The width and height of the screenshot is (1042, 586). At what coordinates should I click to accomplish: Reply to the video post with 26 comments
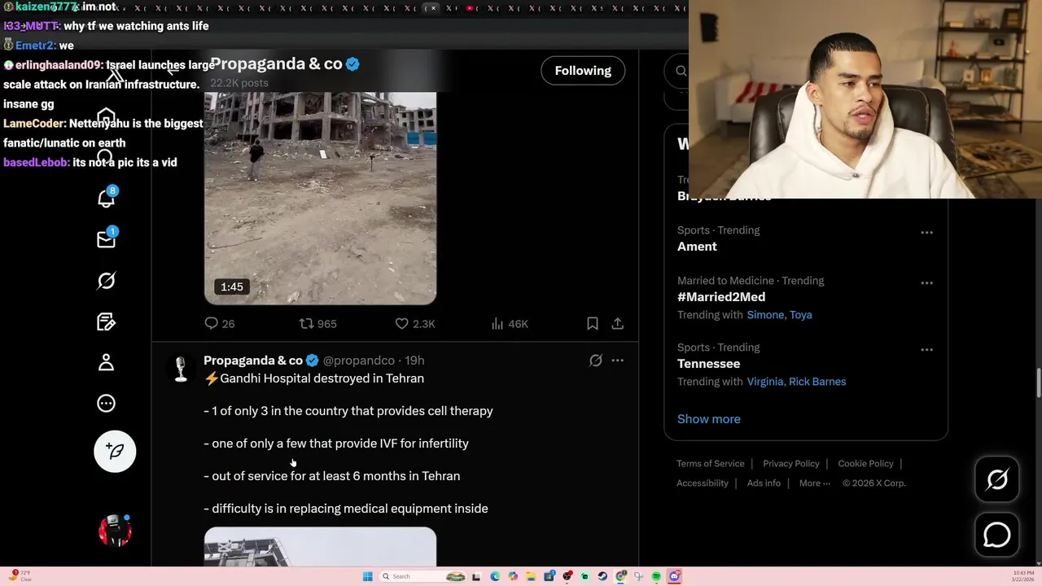(219, 323)
